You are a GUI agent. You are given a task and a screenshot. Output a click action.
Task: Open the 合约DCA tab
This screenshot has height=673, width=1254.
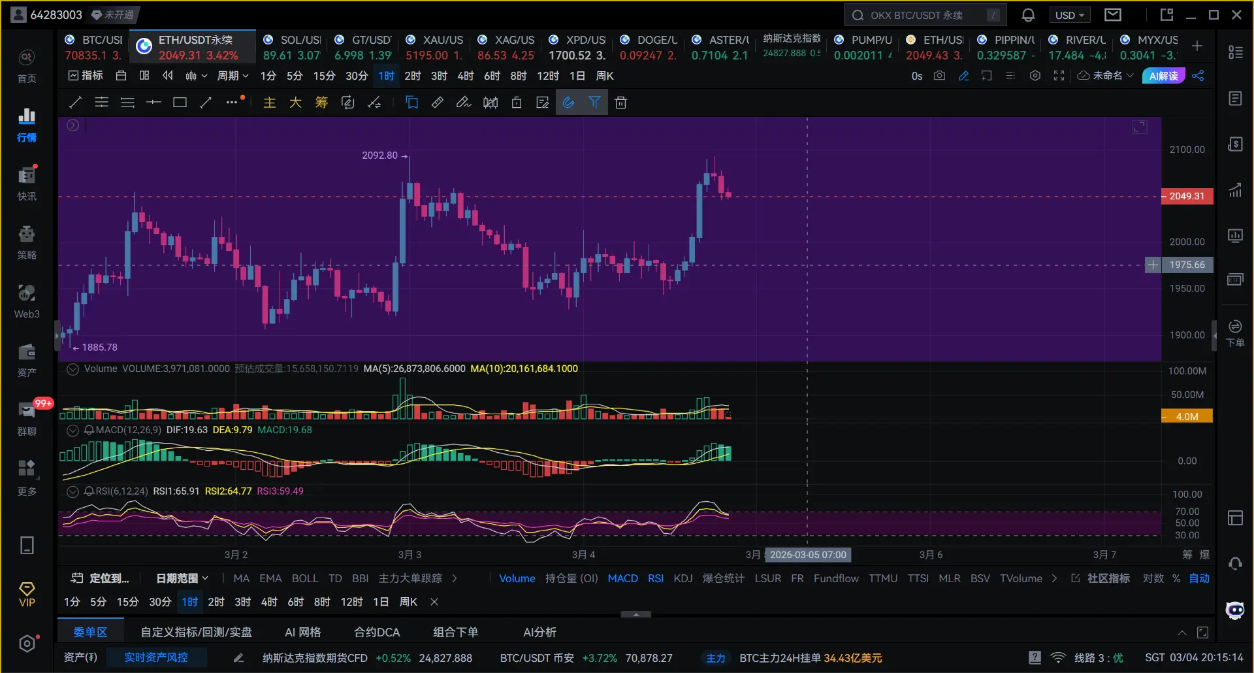pos(377,632)
